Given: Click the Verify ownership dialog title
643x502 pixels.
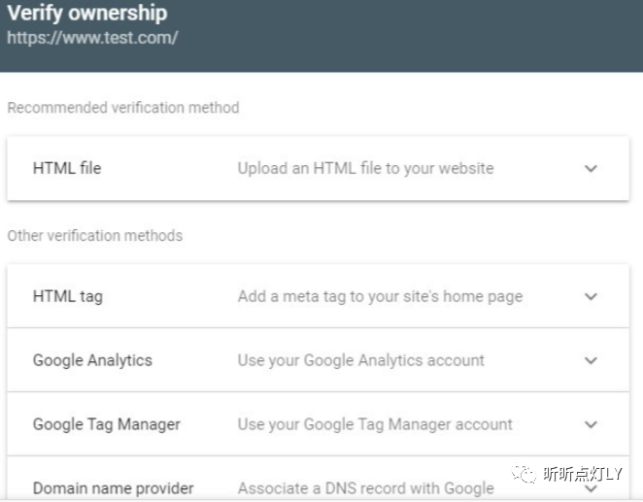Looking at the screenshot, I should click(x=87, y=14).
